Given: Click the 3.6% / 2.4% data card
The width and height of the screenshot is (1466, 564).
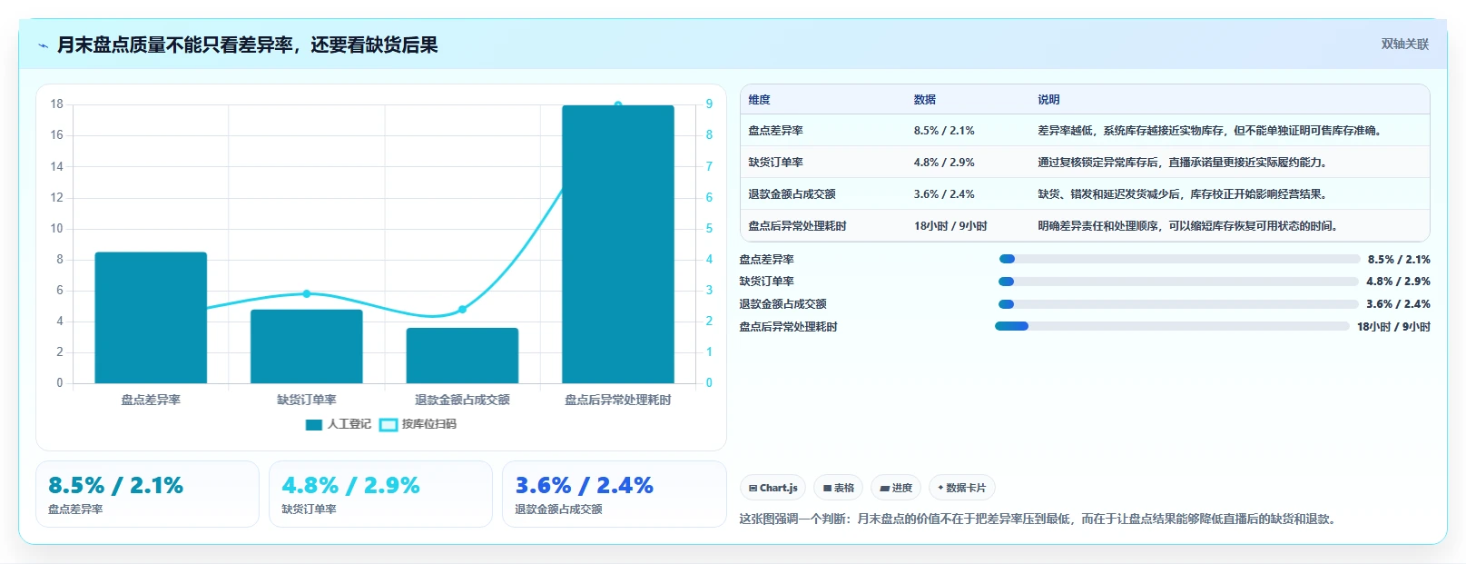Looking at the screenshot, I should (614, 494).
